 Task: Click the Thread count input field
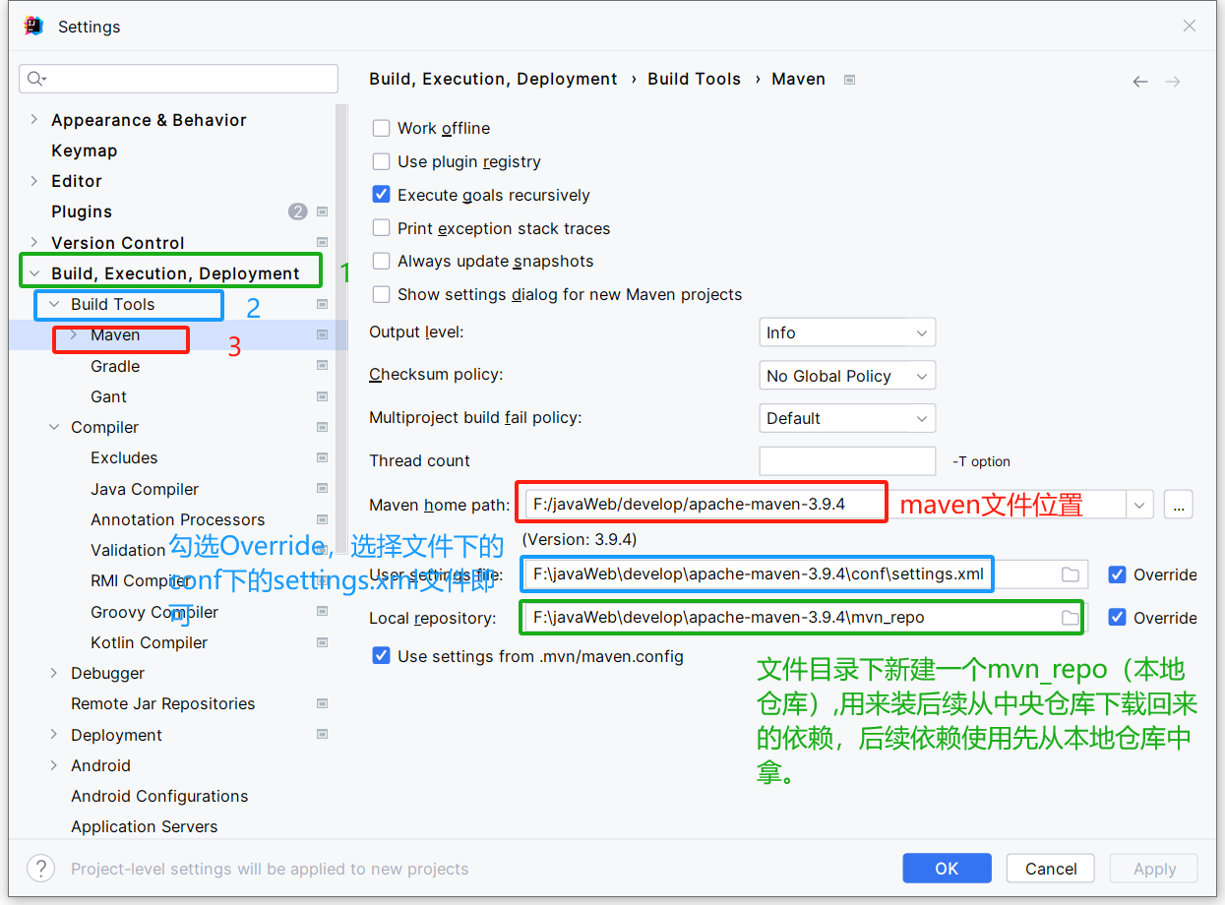[847, 460]
